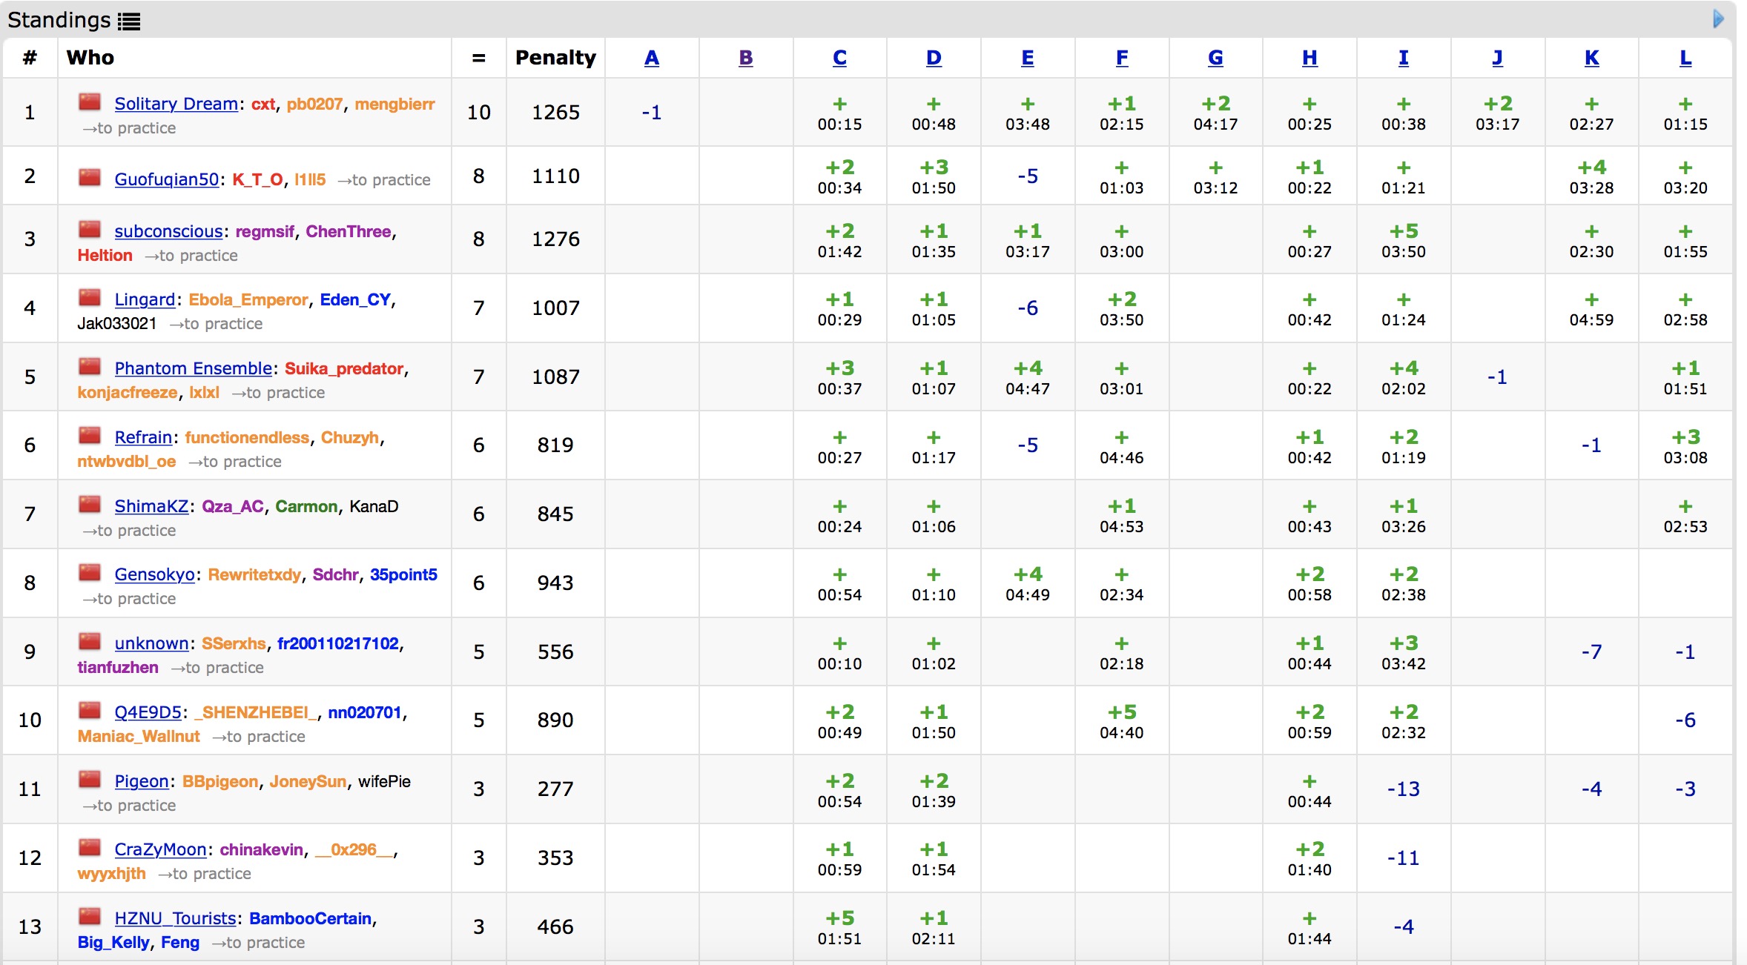Open BambooCertain's profile link
The height and width of the screenshot is (965, 1747).
tap(310, 918)
